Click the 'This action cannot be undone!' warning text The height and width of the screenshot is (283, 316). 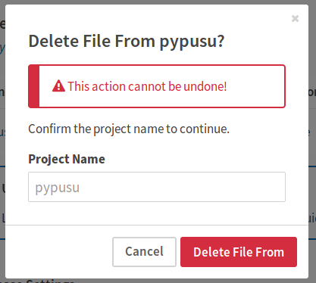pyautogui.click(x=147, y=86)
